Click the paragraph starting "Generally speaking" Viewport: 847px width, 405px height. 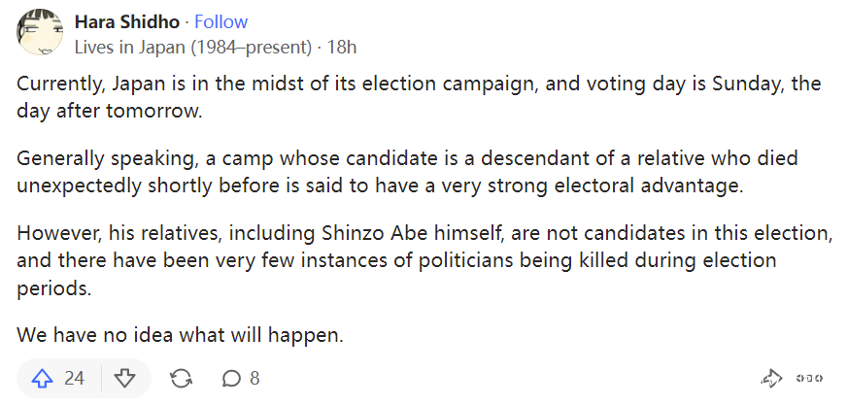click(x=418, y=172)
